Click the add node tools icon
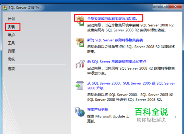 pos(80,64)
